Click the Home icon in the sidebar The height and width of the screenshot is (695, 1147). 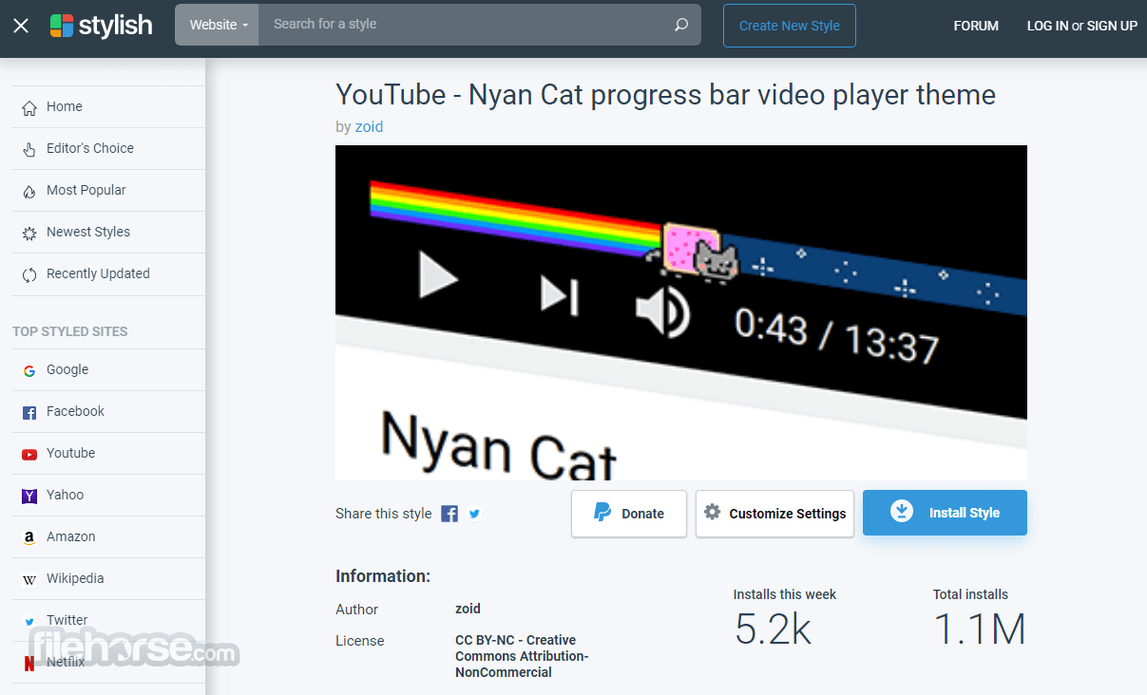(x=29, y=107)
